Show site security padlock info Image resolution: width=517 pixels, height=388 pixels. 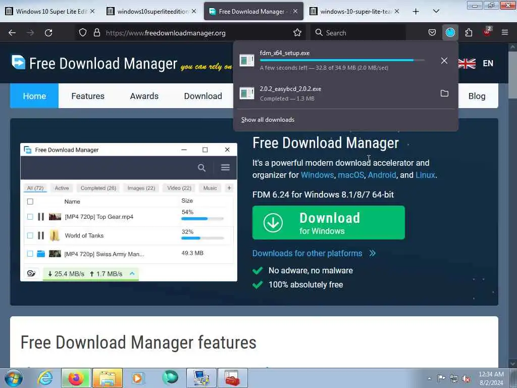tap(96, 33)
